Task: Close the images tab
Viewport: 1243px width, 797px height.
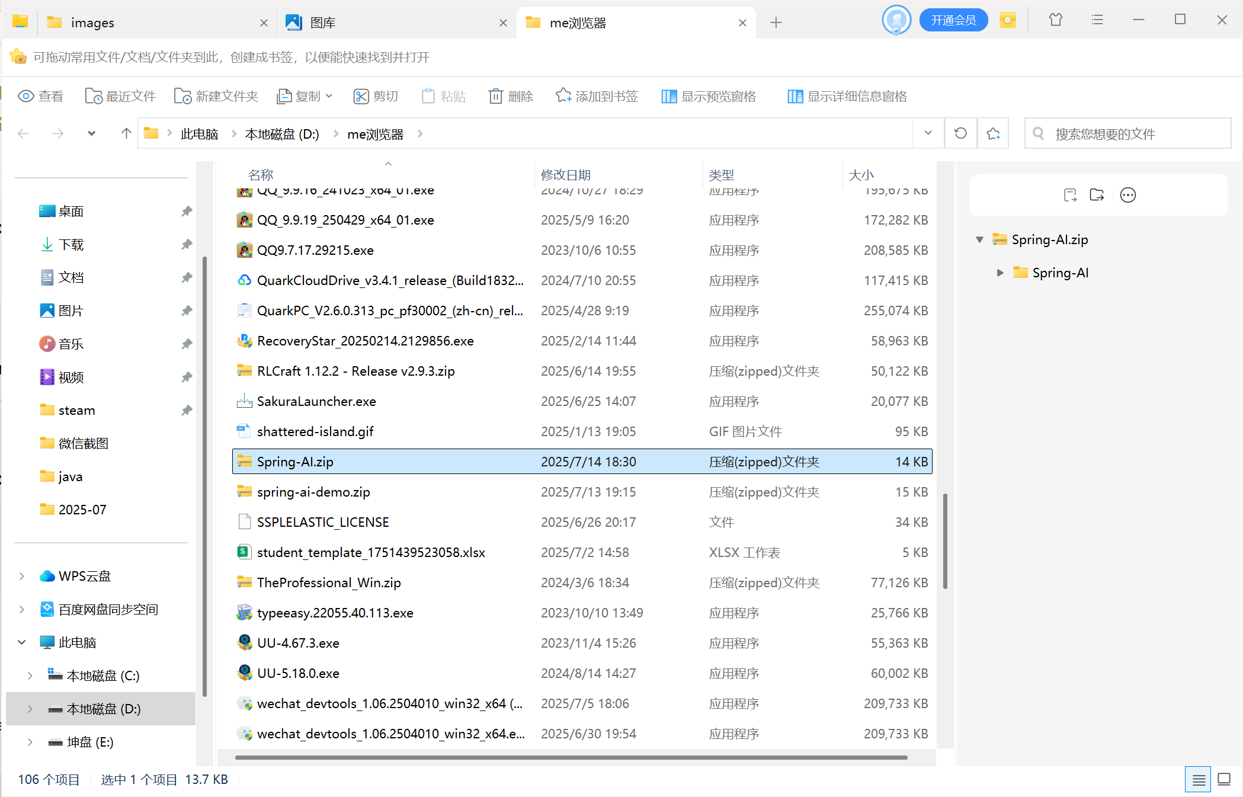Action: click(x=264, y=23)
